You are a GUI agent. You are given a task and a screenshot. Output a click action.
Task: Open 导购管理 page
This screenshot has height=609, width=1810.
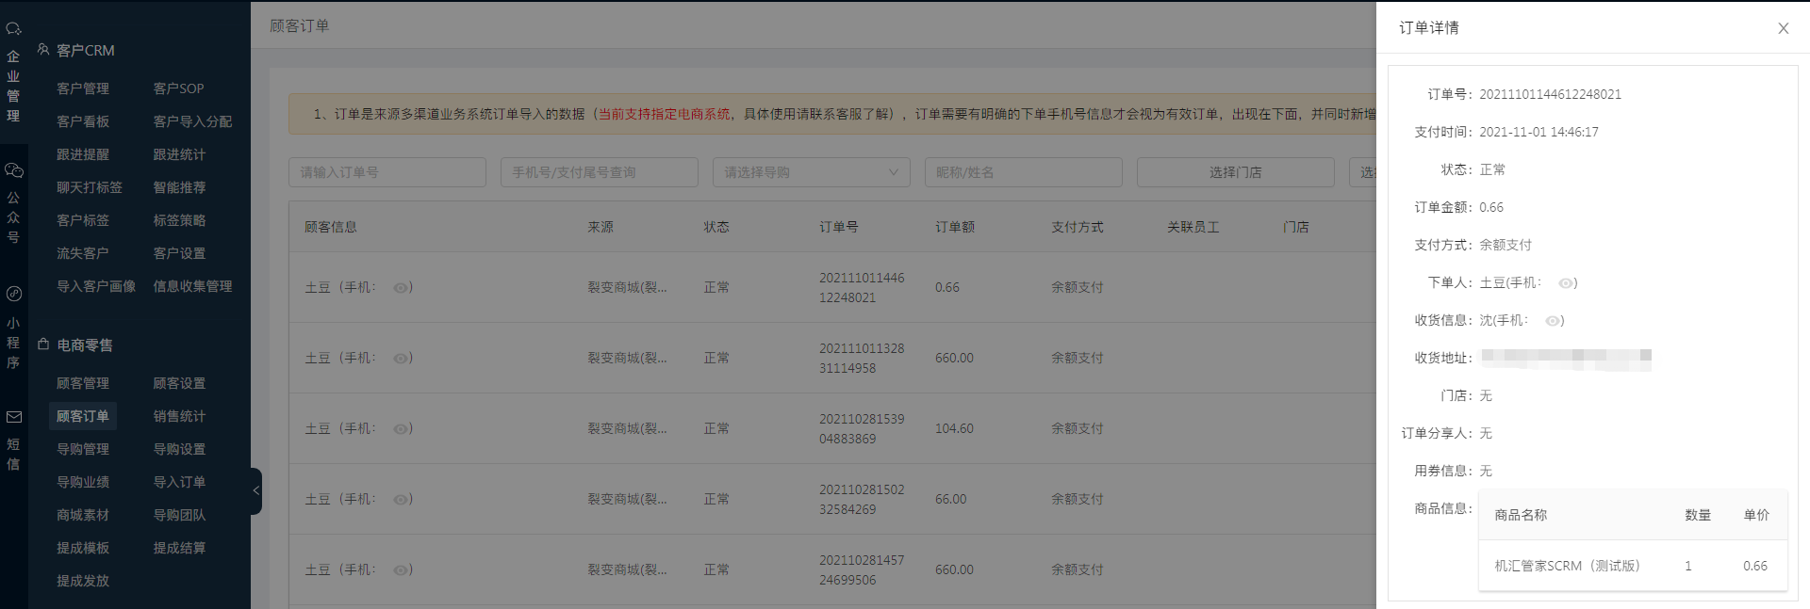(x=83, y=449)
